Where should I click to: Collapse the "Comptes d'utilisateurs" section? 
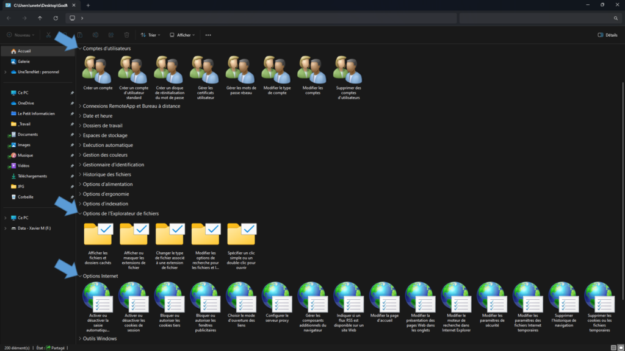tap(80, 48)
